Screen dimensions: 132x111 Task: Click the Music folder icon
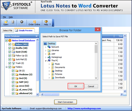click(x=53, y=64)
